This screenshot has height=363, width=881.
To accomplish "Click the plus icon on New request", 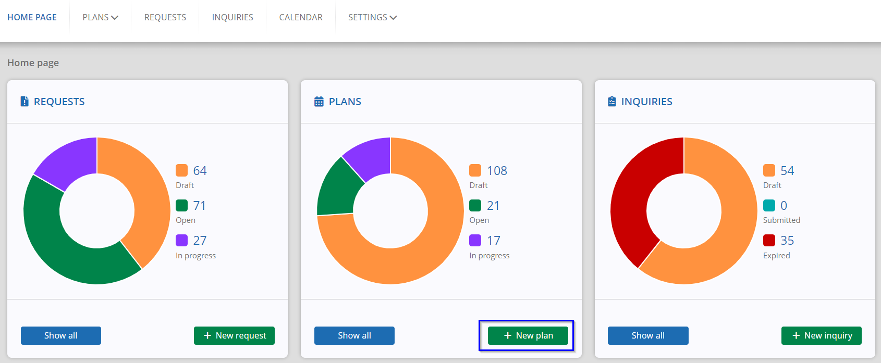I will pyautogui.click(x=207, y=335).
